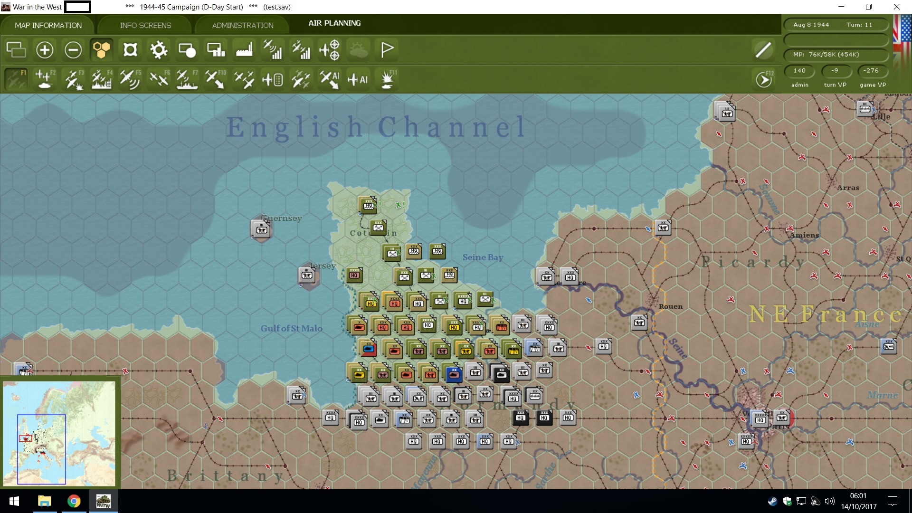
Task: Zoom in map with plus icon
Action: point(45,50)
